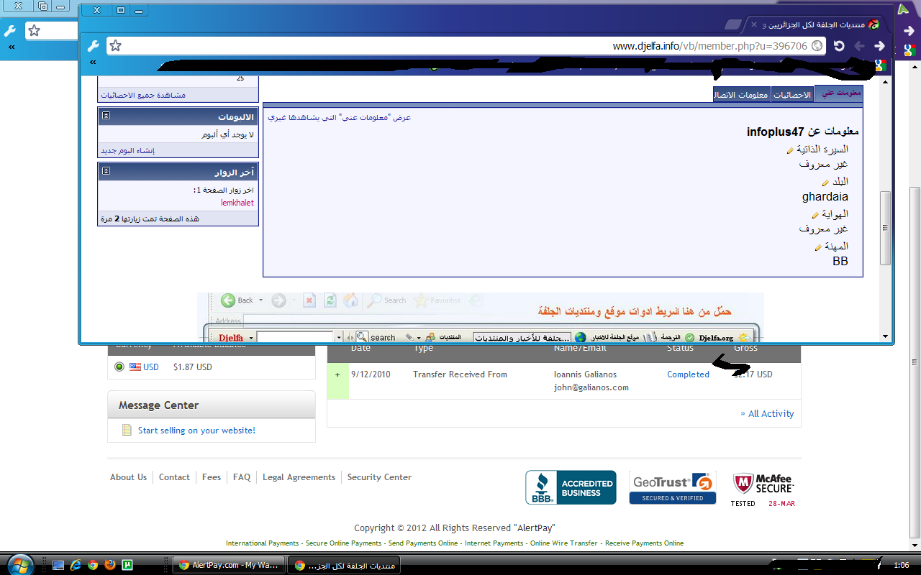Open the Start selling on your website! link

pos(196,431)
